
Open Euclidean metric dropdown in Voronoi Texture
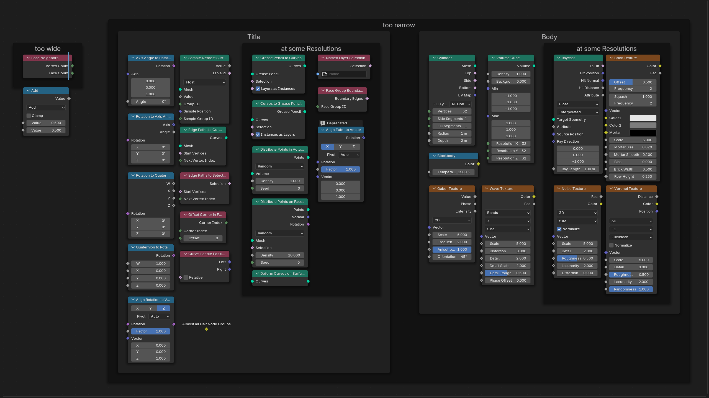click(x=631, y=237)
